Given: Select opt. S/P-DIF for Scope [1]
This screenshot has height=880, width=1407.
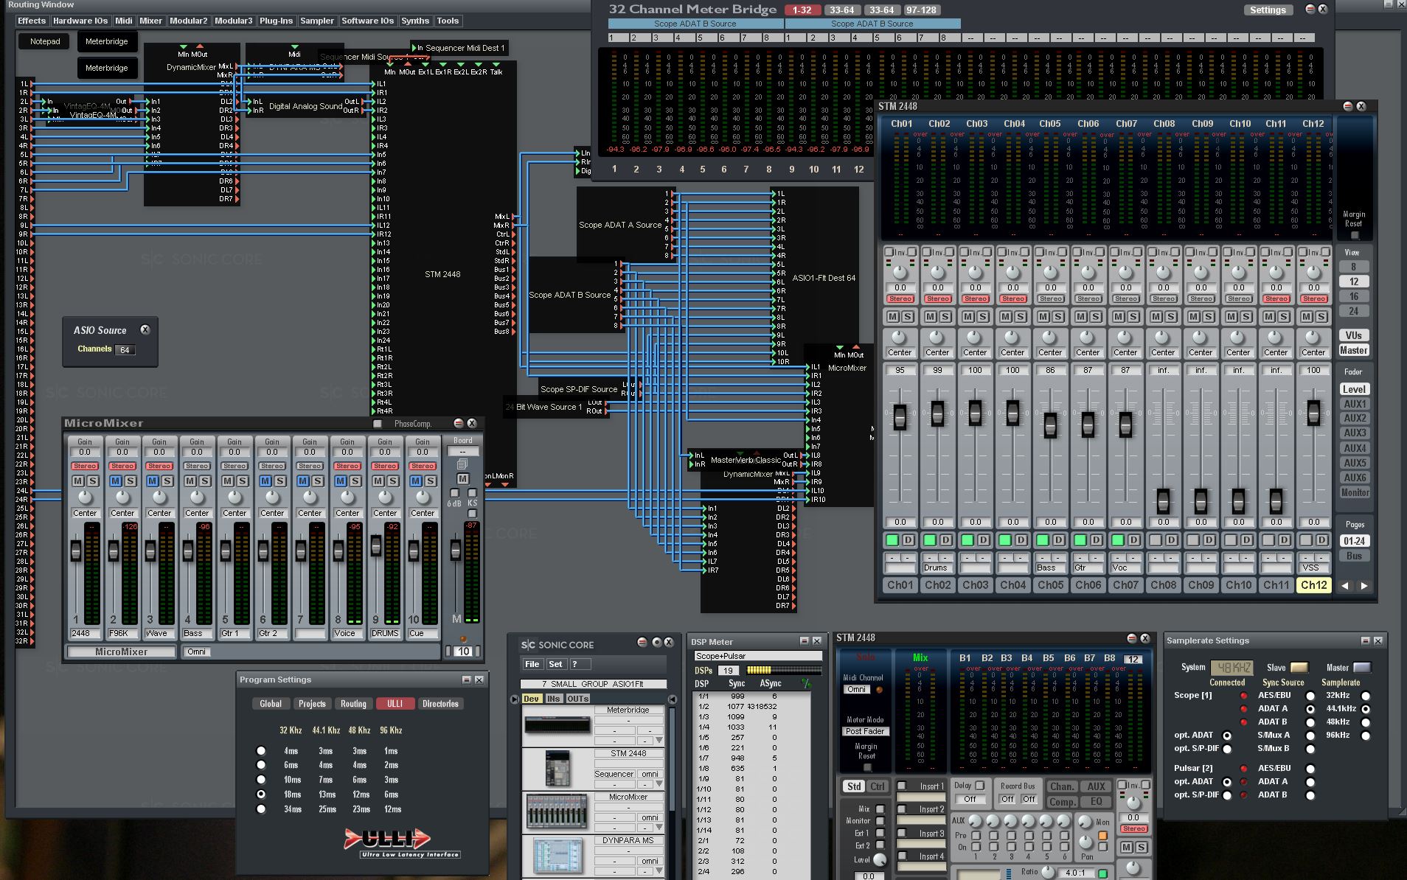Looking at the screenshot, I should (x=1227, y=749).
